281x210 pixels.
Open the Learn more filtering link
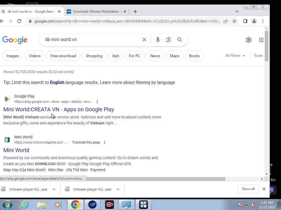point(111,83)
